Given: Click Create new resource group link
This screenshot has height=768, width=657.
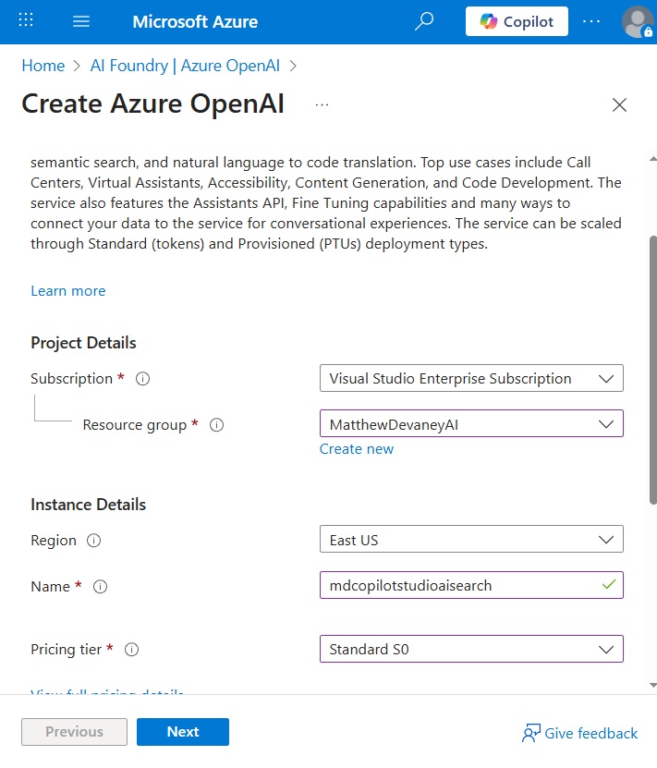Looking at the screenshot, I should tap(357, 449).
